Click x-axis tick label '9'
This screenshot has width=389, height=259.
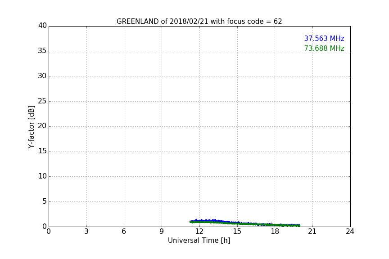[162, 232]
